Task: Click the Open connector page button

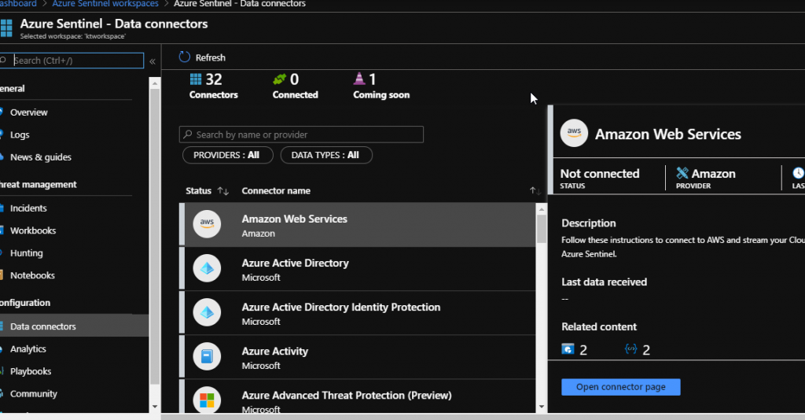Action: pos(620,387)
